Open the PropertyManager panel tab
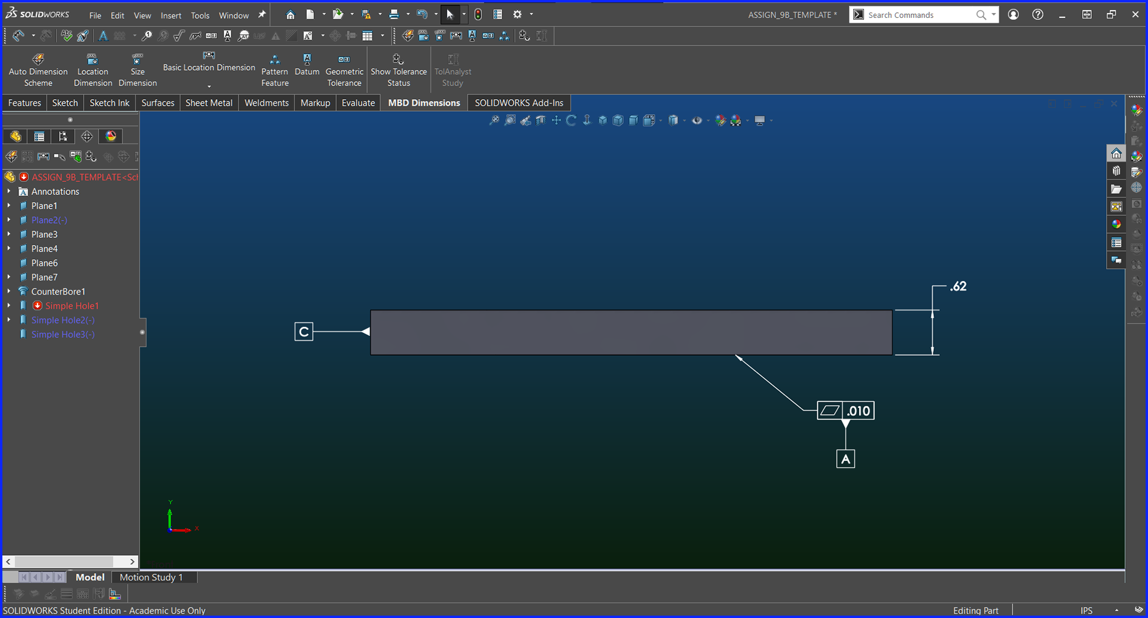The height and width of the screenshot is (618, 1148). [39, 136]
